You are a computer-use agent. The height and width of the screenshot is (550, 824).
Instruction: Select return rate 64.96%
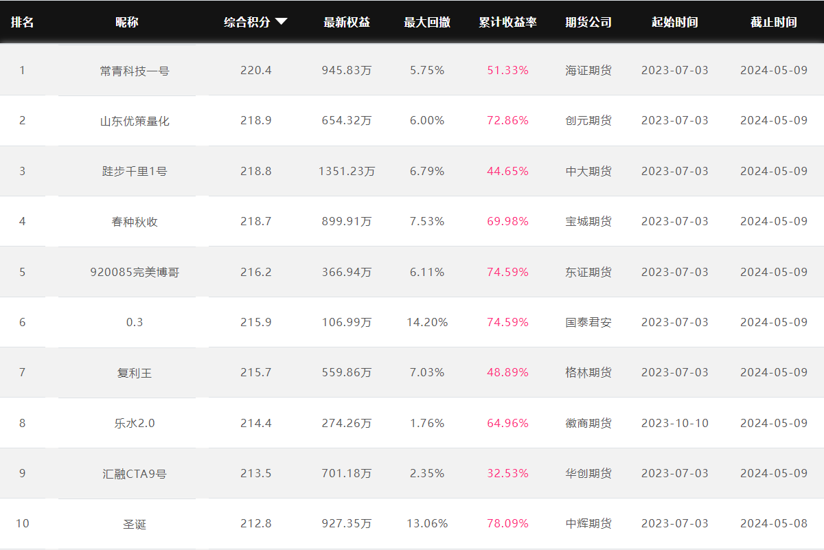(508, 423)
